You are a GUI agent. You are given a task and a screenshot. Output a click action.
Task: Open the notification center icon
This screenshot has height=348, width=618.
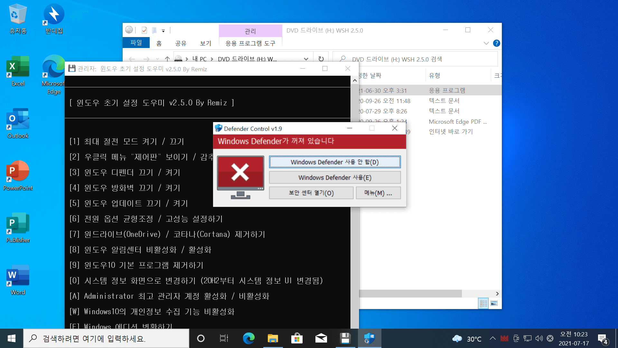click(x=603, y=339)
